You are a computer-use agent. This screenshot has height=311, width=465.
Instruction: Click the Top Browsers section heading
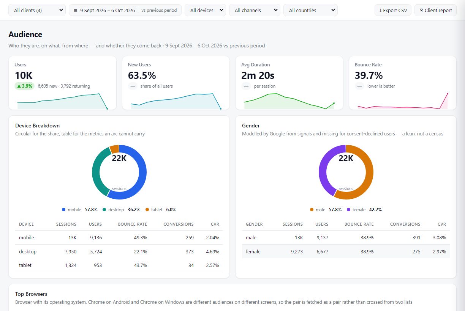coord(31,294)
